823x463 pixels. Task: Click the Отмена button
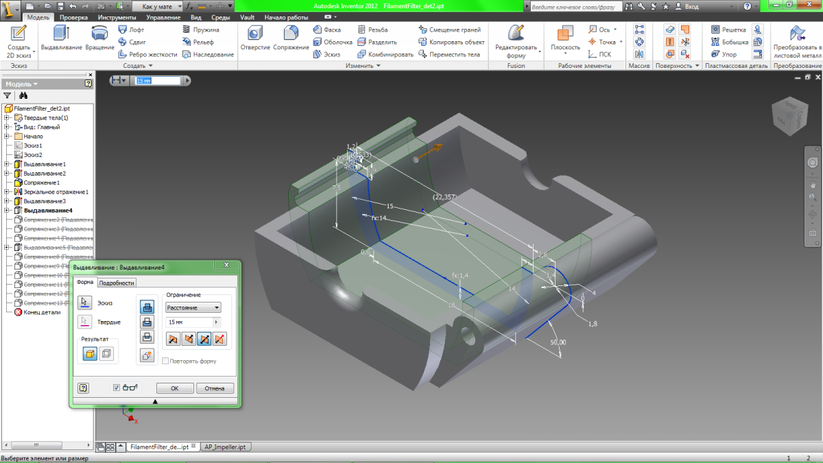215,388
